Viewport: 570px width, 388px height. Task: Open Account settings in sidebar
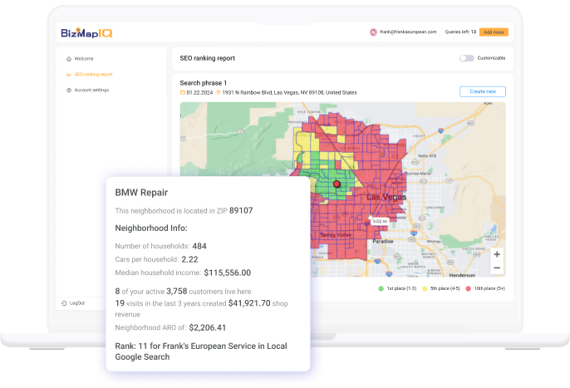pyautogui.click(x=91, y=90)
